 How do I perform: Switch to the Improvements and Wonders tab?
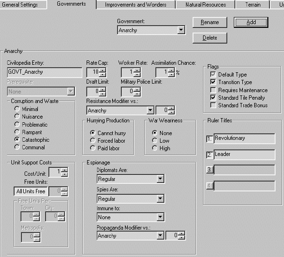coord(135,5)
